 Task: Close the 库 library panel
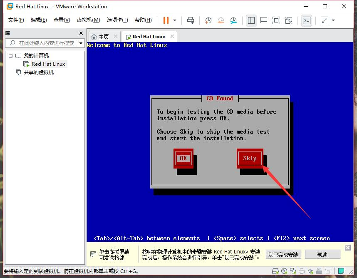coord(81,33)
